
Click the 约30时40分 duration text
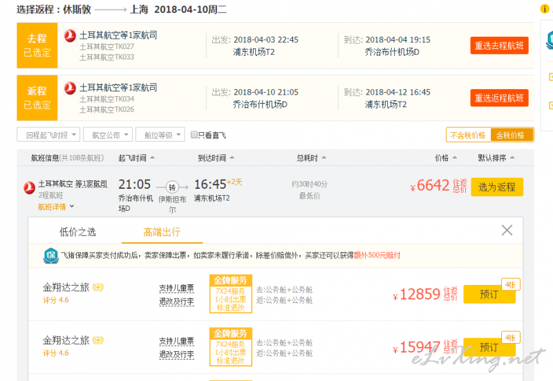(310, 184)
